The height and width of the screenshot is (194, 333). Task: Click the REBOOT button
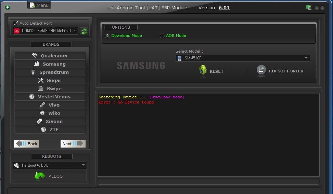click(50, 176)
